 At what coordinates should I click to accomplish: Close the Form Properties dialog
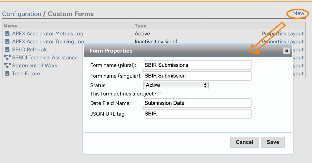[287, 51]
